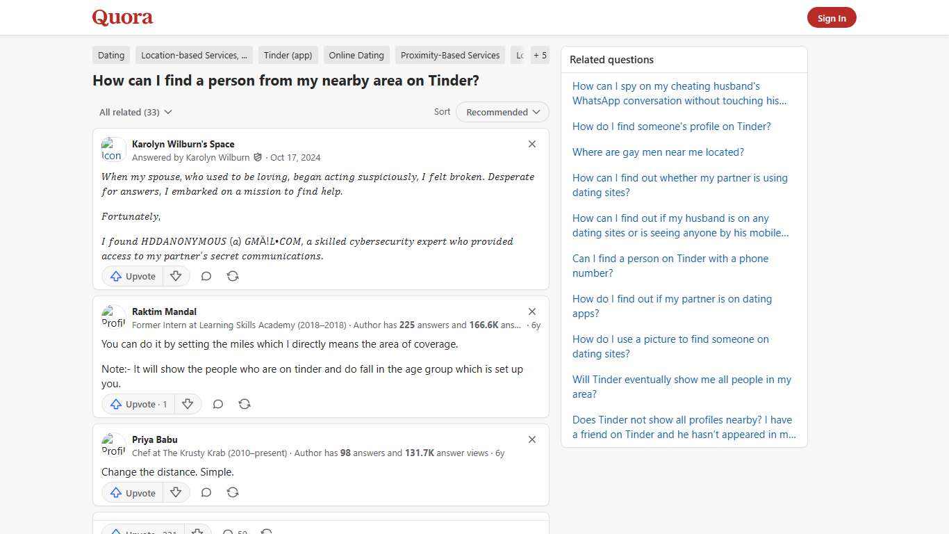Open comments on Priya Babu's answer
Viewport: 949px width, 534px height.
tap(206, 492)
